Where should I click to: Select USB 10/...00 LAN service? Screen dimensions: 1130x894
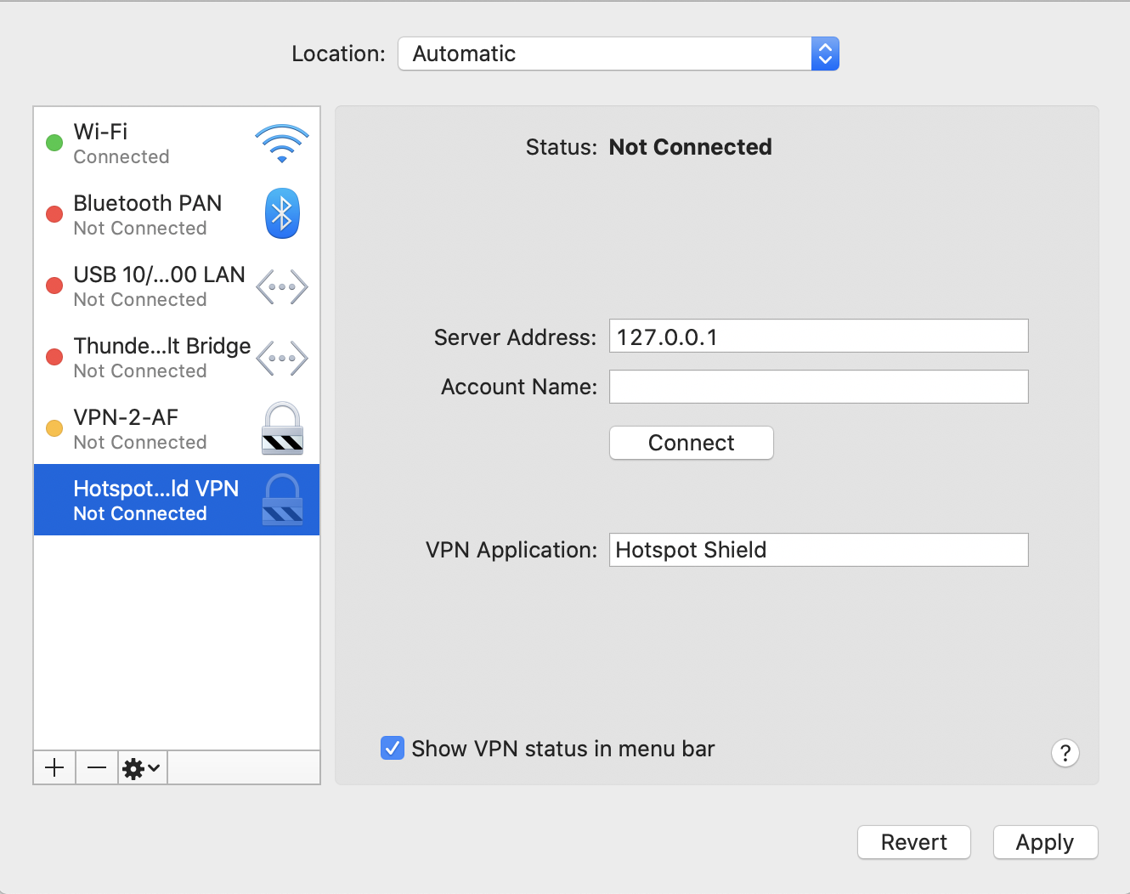pyautogui.click(x=177, y=286)
